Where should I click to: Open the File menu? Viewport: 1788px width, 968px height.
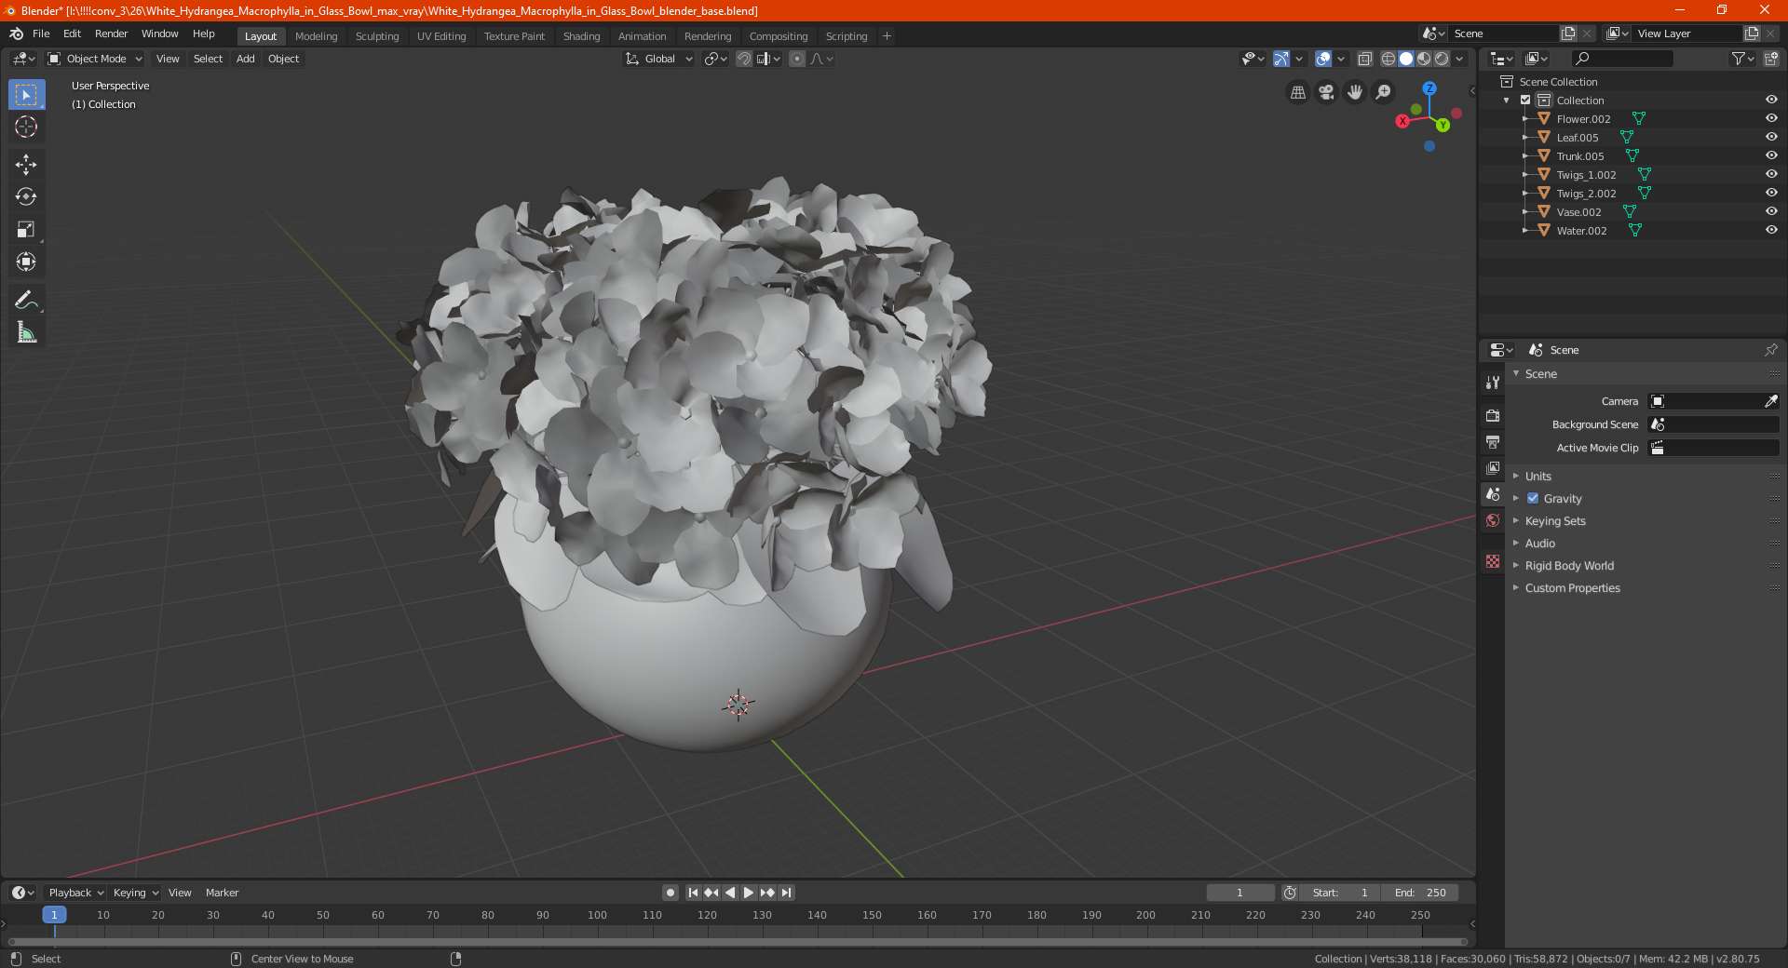pos(41,34)
